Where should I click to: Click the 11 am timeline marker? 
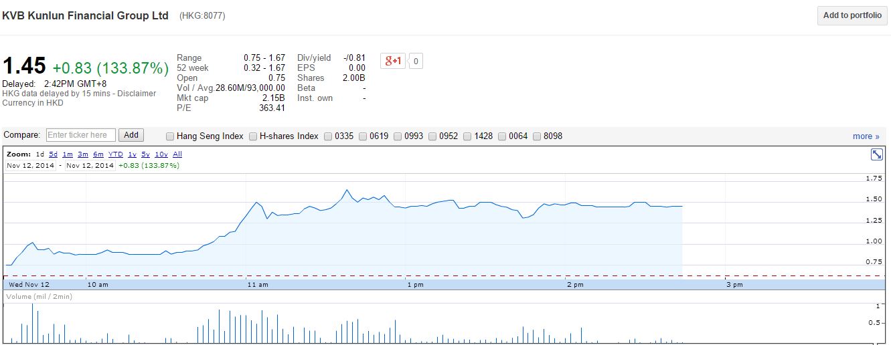tap(257, 285)
